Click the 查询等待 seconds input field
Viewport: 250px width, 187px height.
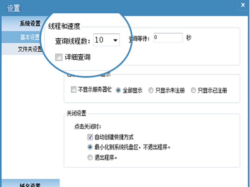pos(168,37)
